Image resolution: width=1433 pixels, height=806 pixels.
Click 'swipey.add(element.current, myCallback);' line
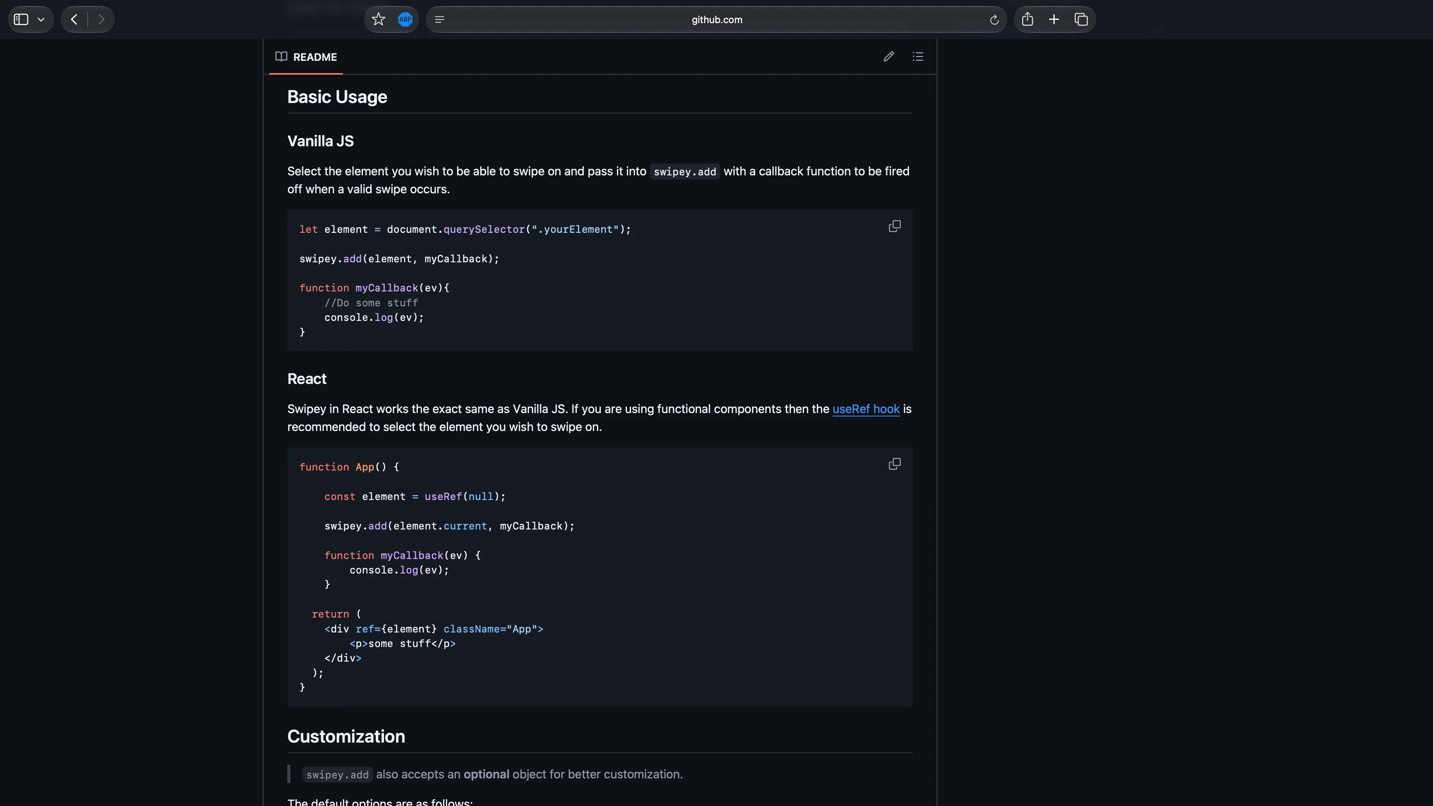pyautogui.click(x=449, y=526)
